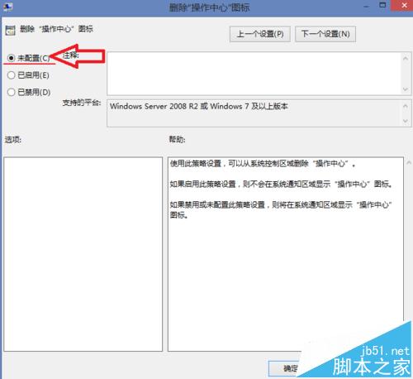Maximize the policy setting window

[x=382, y=5]
